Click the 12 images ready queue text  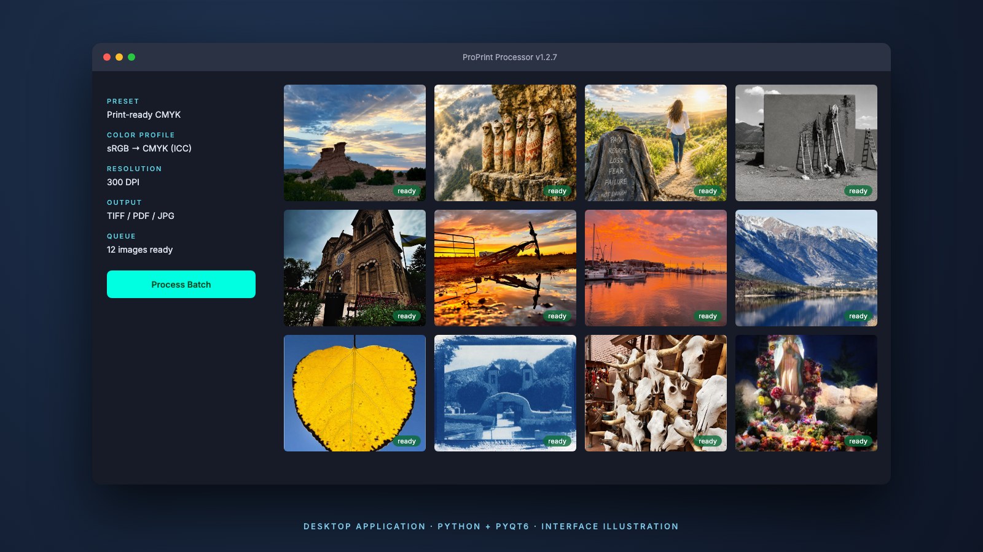coord(139,250)
